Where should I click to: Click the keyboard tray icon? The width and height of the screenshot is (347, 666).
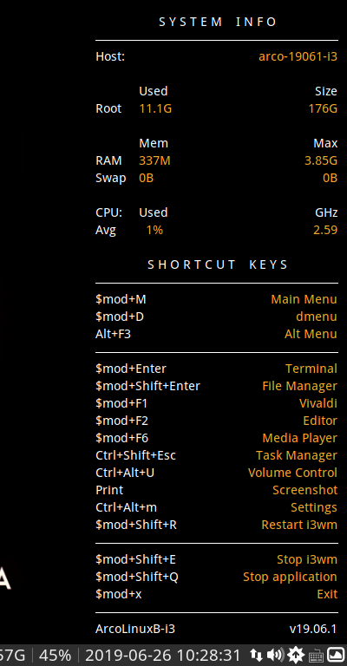tap(316, 656)
